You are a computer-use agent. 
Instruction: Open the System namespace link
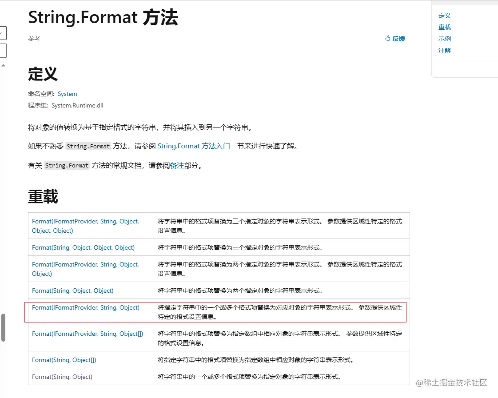[67, 94]
